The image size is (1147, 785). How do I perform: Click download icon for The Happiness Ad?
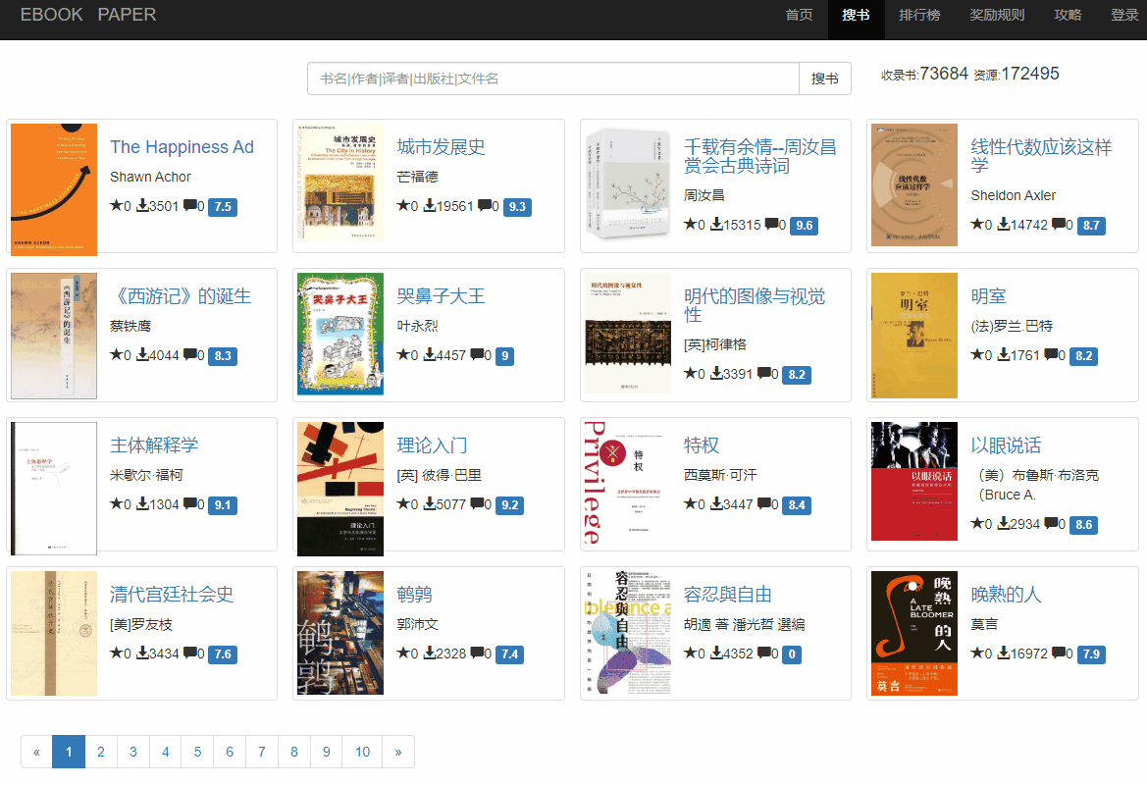142,206
